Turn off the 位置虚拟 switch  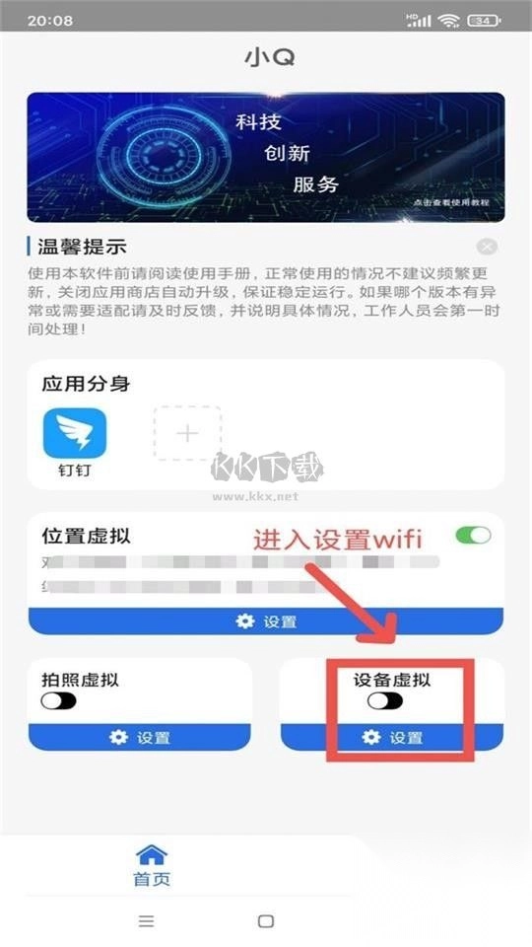pyautogui.click(x=473, y=535)
